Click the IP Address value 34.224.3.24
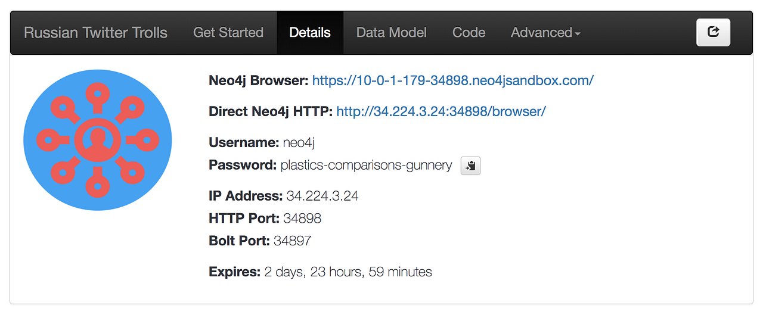The width and height of the screenshot is (763, 315). (322, 196)
